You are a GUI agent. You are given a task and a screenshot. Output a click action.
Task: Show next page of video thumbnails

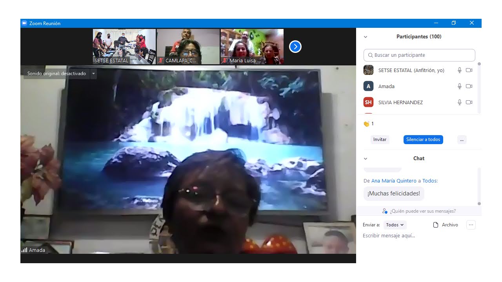coord(295,47)
